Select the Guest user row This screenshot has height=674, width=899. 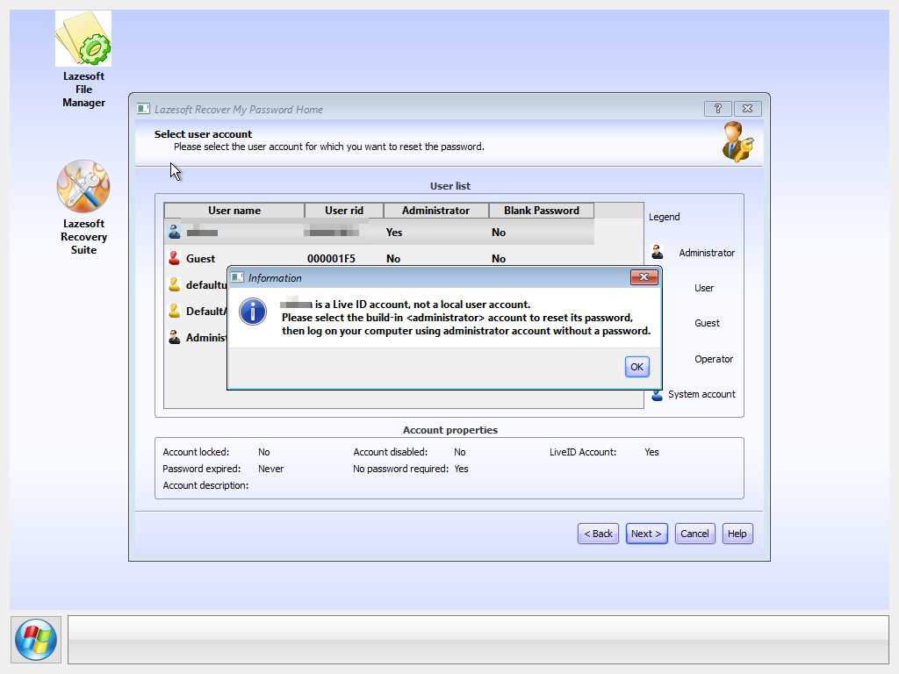pos(379,259)
